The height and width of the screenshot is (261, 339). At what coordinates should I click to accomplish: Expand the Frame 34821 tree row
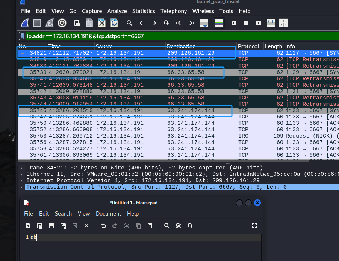[21, 168]
